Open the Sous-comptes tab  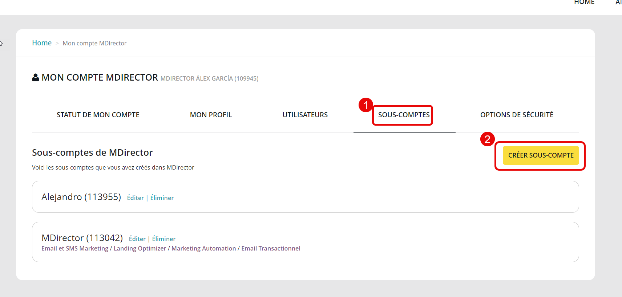click(x=404, y=115)
